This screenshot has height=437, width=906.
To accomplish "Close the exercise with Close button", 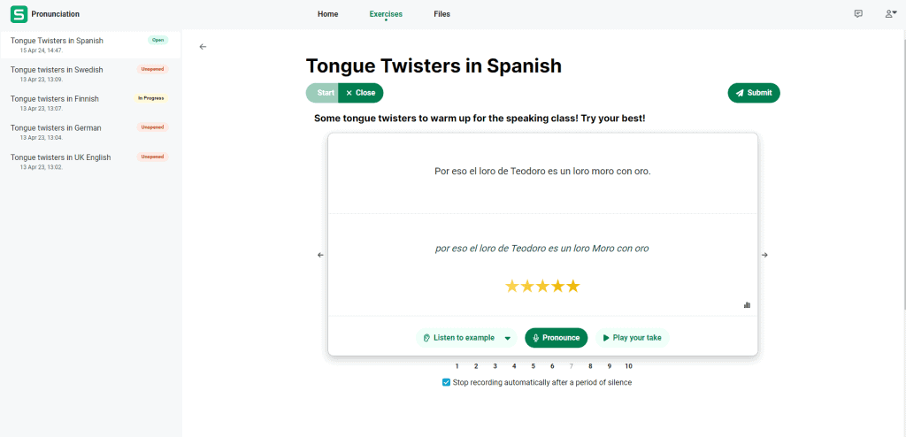I will (x=360, y=93).
